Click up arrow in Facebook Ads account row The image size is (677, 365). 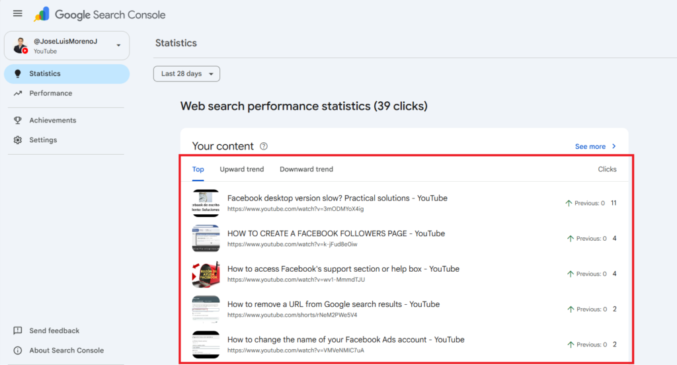pos(571,345)
